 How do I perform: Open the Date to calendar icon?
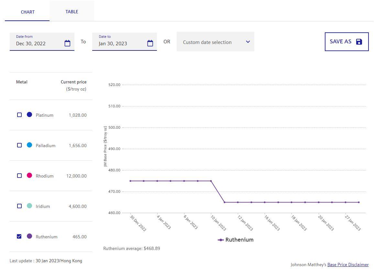point(150,43)
